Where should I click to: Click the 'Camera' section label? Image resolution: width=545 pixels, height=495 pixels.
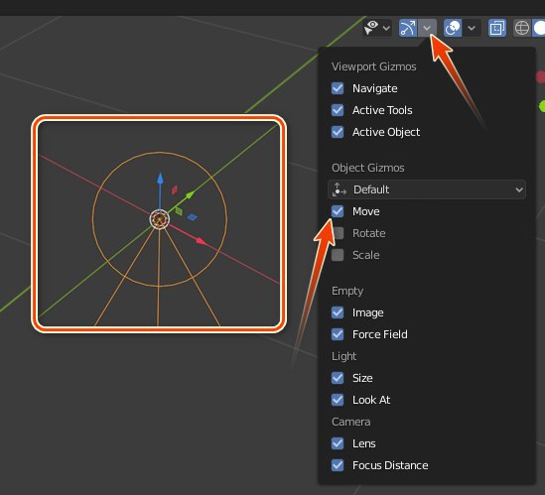click(350, 422)
